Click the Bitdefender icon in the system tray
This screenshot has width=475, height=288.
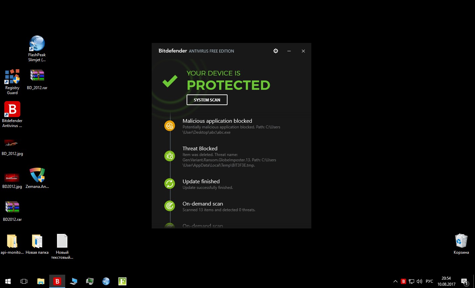[x=403, y=281]
